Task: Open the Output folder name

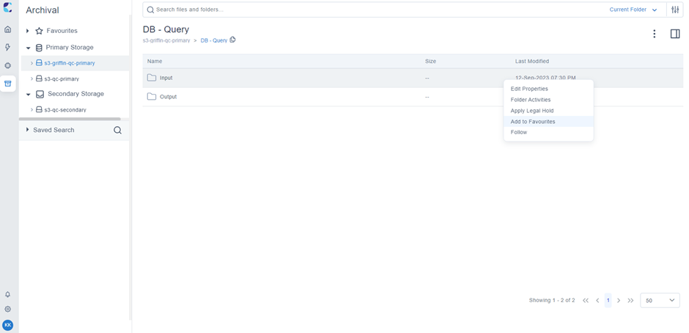Action: 169,97
